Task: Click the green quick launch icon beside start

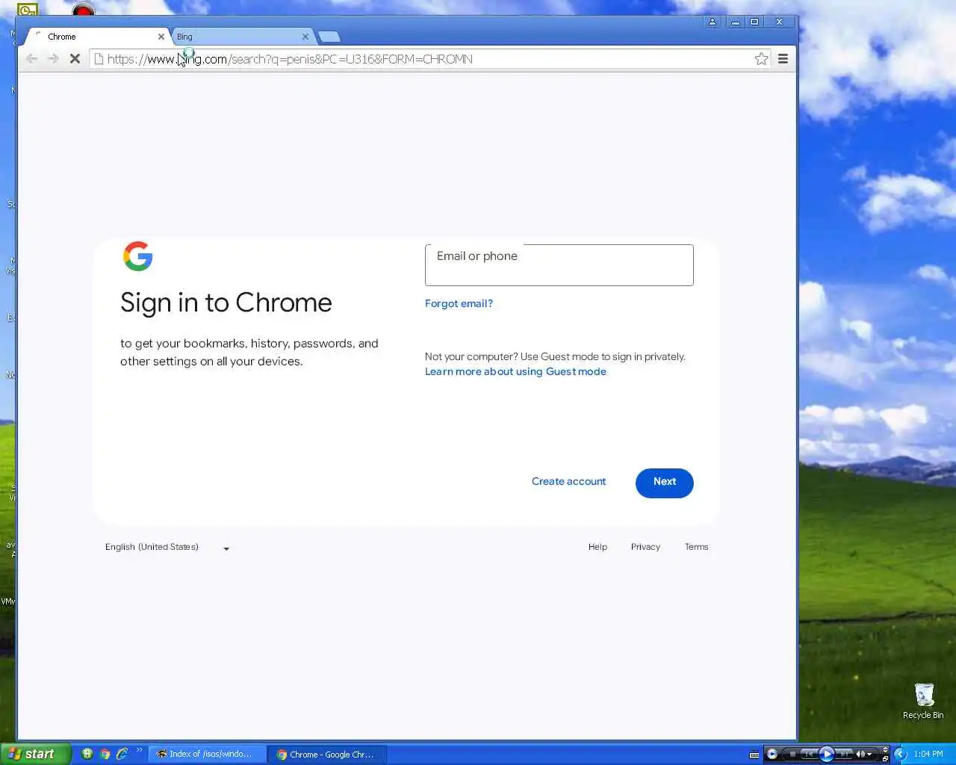Action: point(87,754)
